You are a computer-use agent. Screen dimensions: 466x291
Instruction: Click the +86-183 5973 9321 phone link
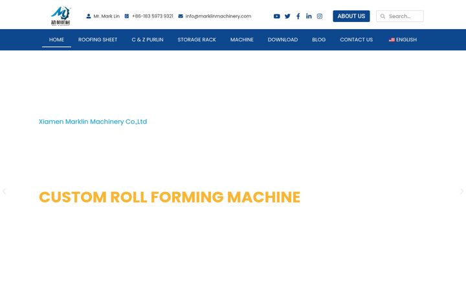pyautogui.click(x=153, y=16)
